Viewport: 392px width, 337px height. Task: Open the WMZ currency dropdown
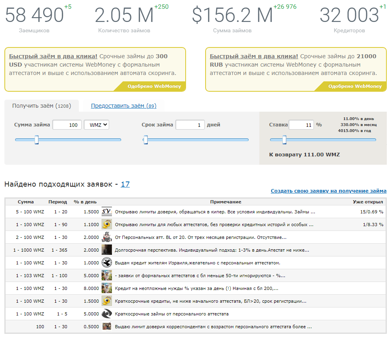tap(96, 125)
